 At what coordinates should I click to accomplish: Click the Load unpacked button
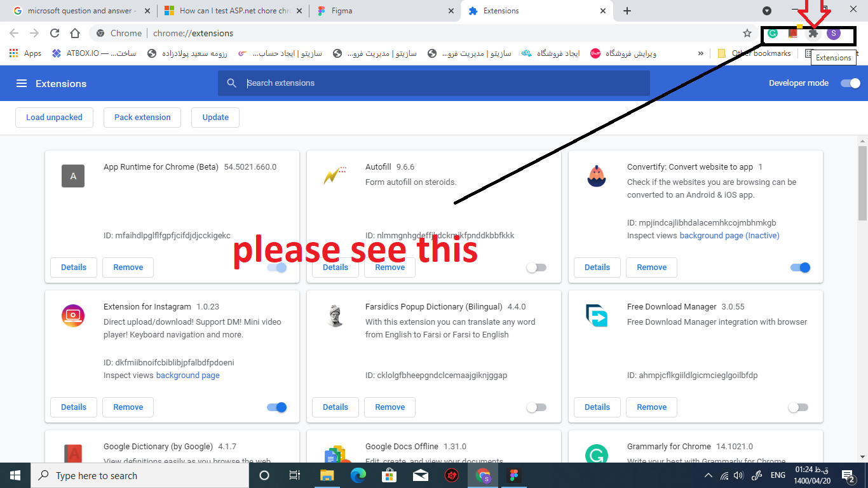[x=54, y=118]
